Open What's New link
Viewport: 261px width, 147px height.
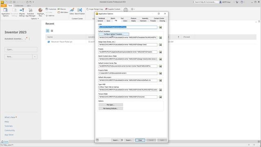(x=10, y=117)
